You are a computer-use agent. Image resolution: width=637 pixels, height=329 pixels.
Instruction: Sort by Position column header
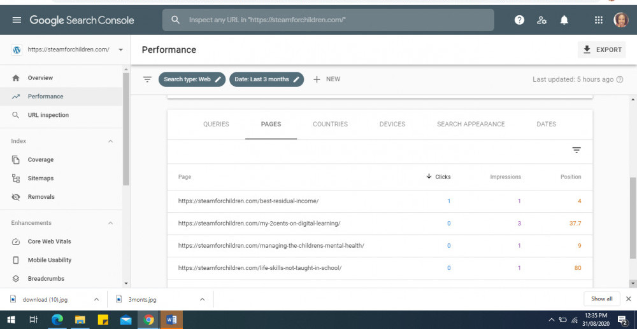click(571, 177)
